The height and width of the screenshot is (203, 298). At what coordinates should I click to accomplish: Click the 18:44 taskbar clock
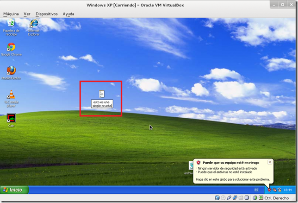point(288,190)
